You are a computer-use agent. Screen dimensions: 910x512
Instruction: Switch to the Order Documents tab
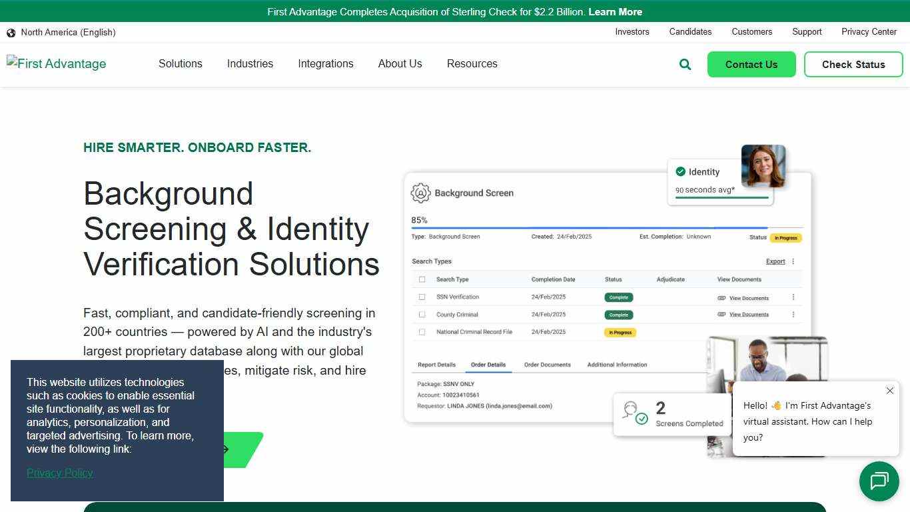548,365
